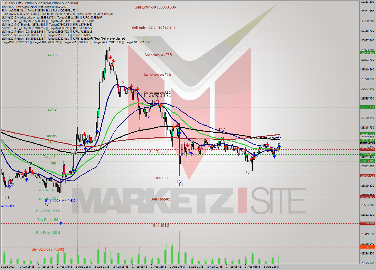Click the 30057.260 price axis value

click(x=367, y=40)
